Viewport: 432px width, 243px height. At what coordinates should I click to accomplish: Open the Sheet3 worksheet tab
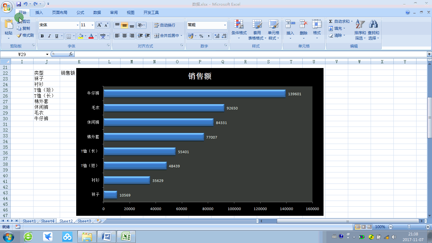[x=84, y=221]
